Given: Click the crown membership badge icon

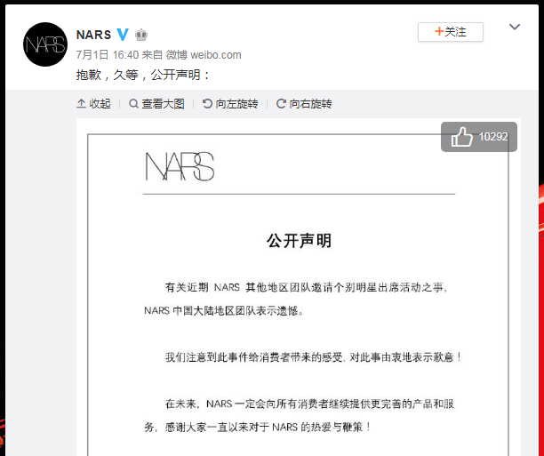Looking at the screenshot, I should pos(141,35).
